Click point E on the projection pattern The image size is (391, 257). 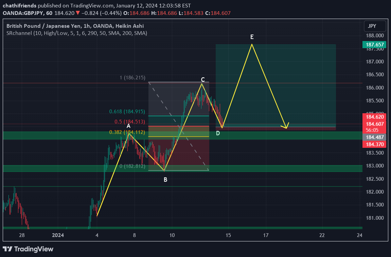click(x=252, y=37)
